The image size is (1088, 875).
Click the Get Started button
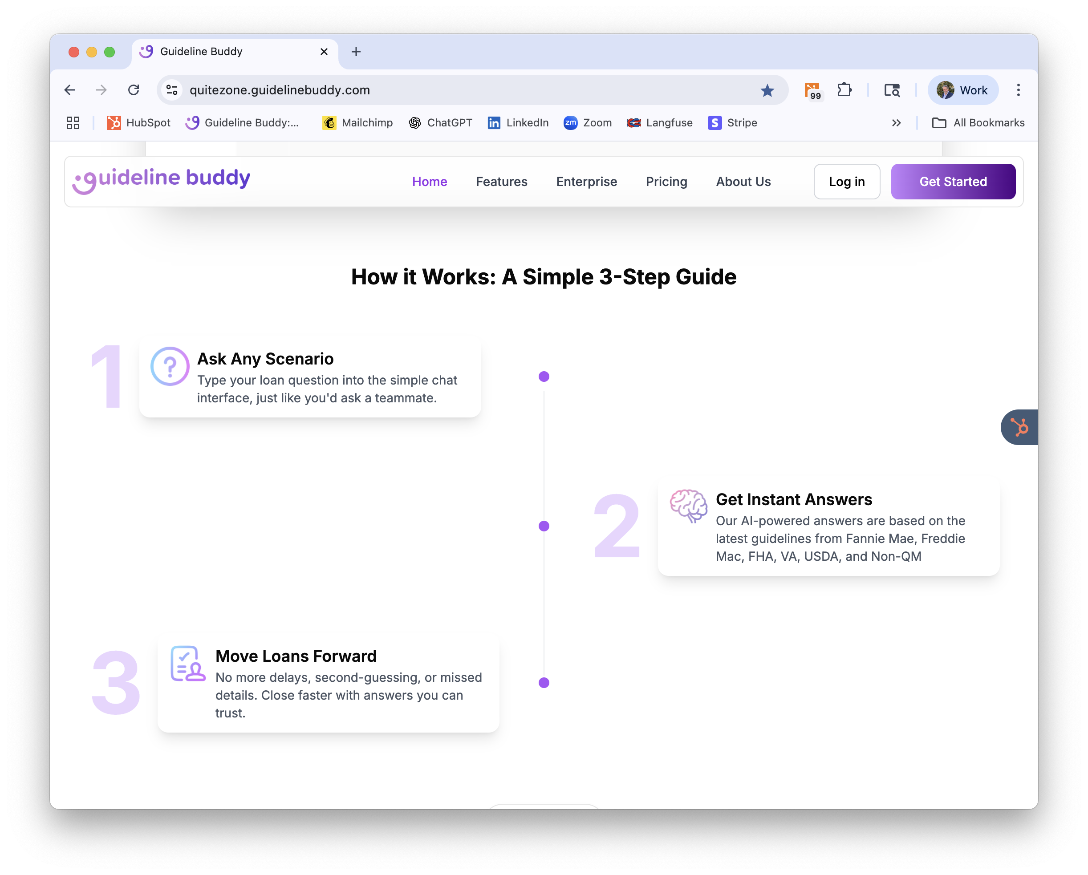(x=953, y=182)
